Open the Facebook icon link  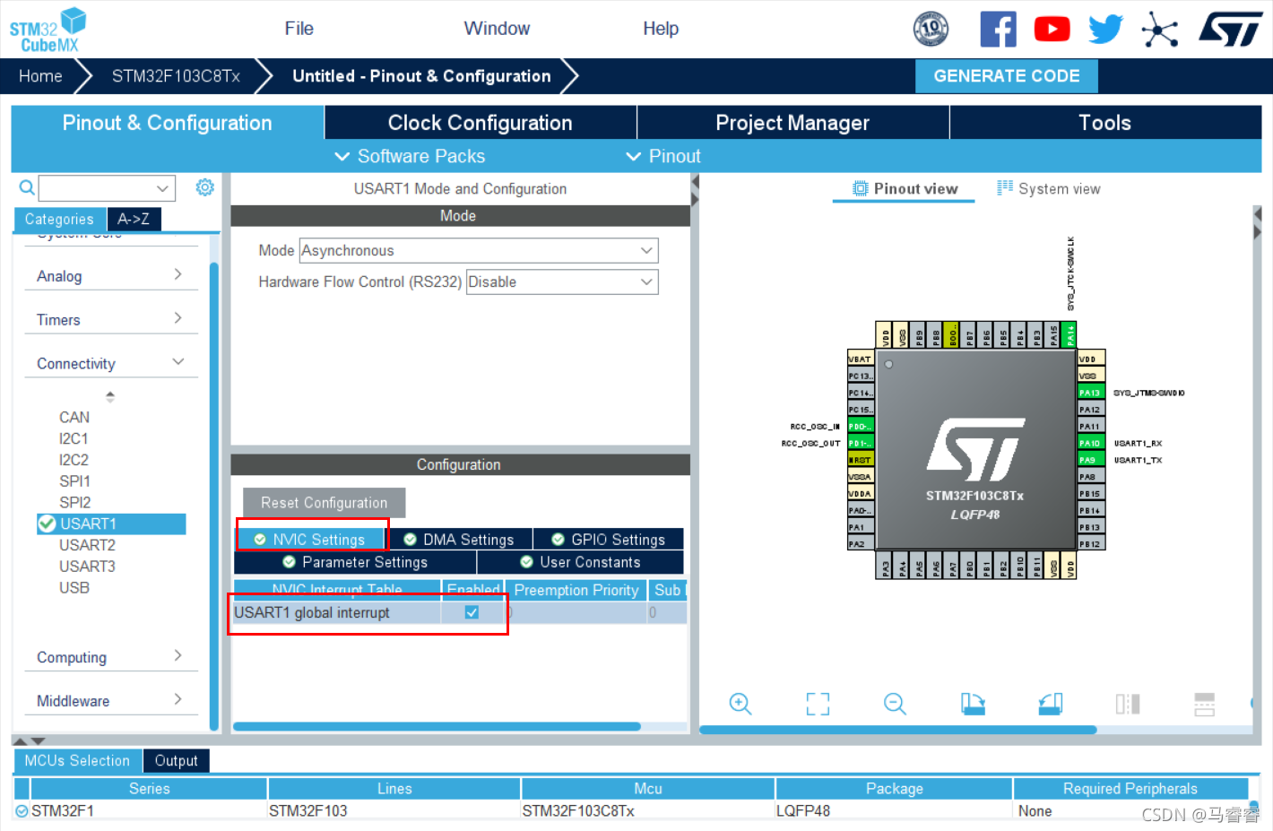pyautogui.click(x=998, y=29)
